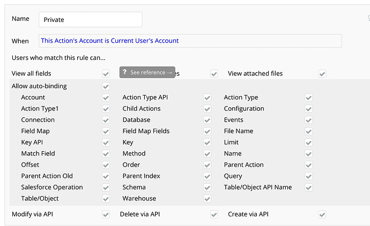Click the Warehouse field label
Viewport: 370px width, 226px height.
click(139, 199)
